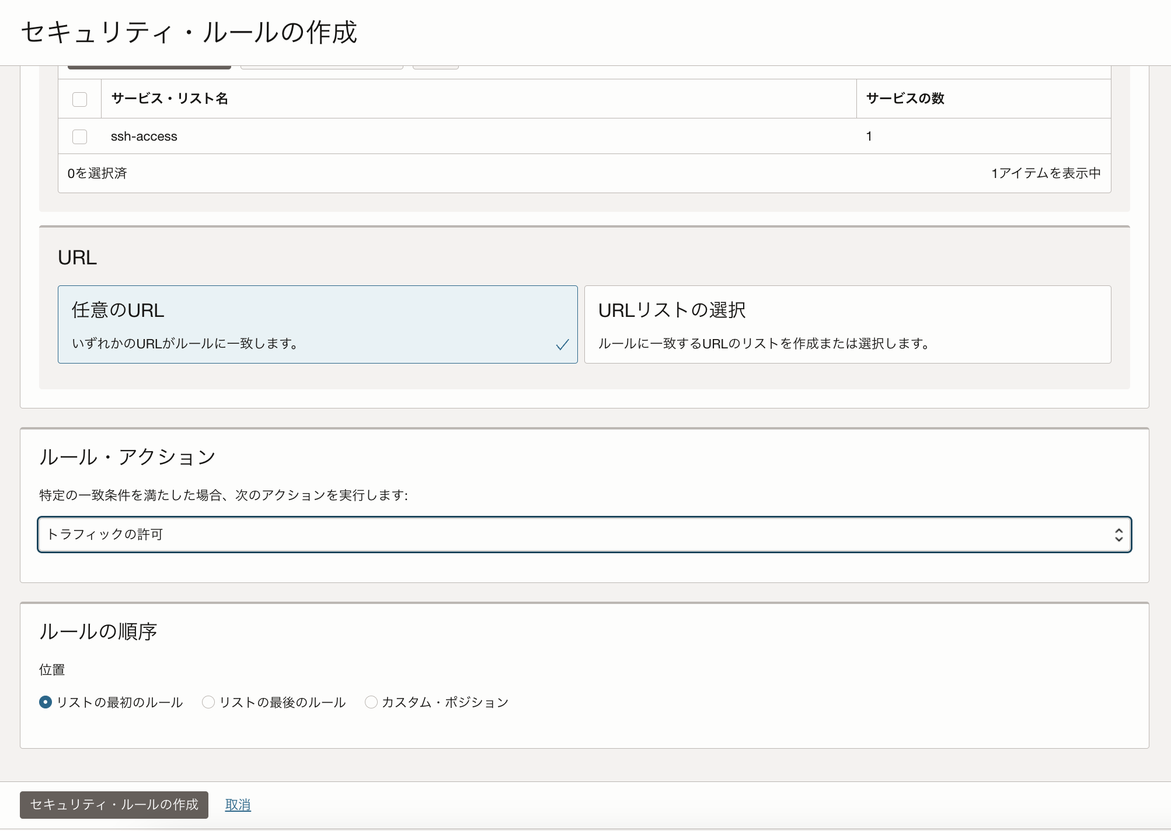Check the checkbox for ssh-access service list
Screen dimensions: 1171x831
click(x=80, y=136)
